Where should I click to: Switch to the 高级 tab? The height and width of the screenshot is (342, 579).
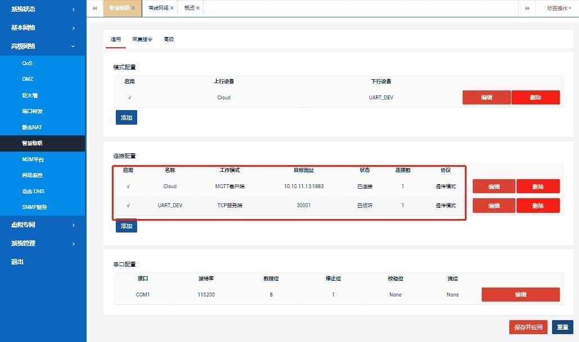click(x=169, y=39)
